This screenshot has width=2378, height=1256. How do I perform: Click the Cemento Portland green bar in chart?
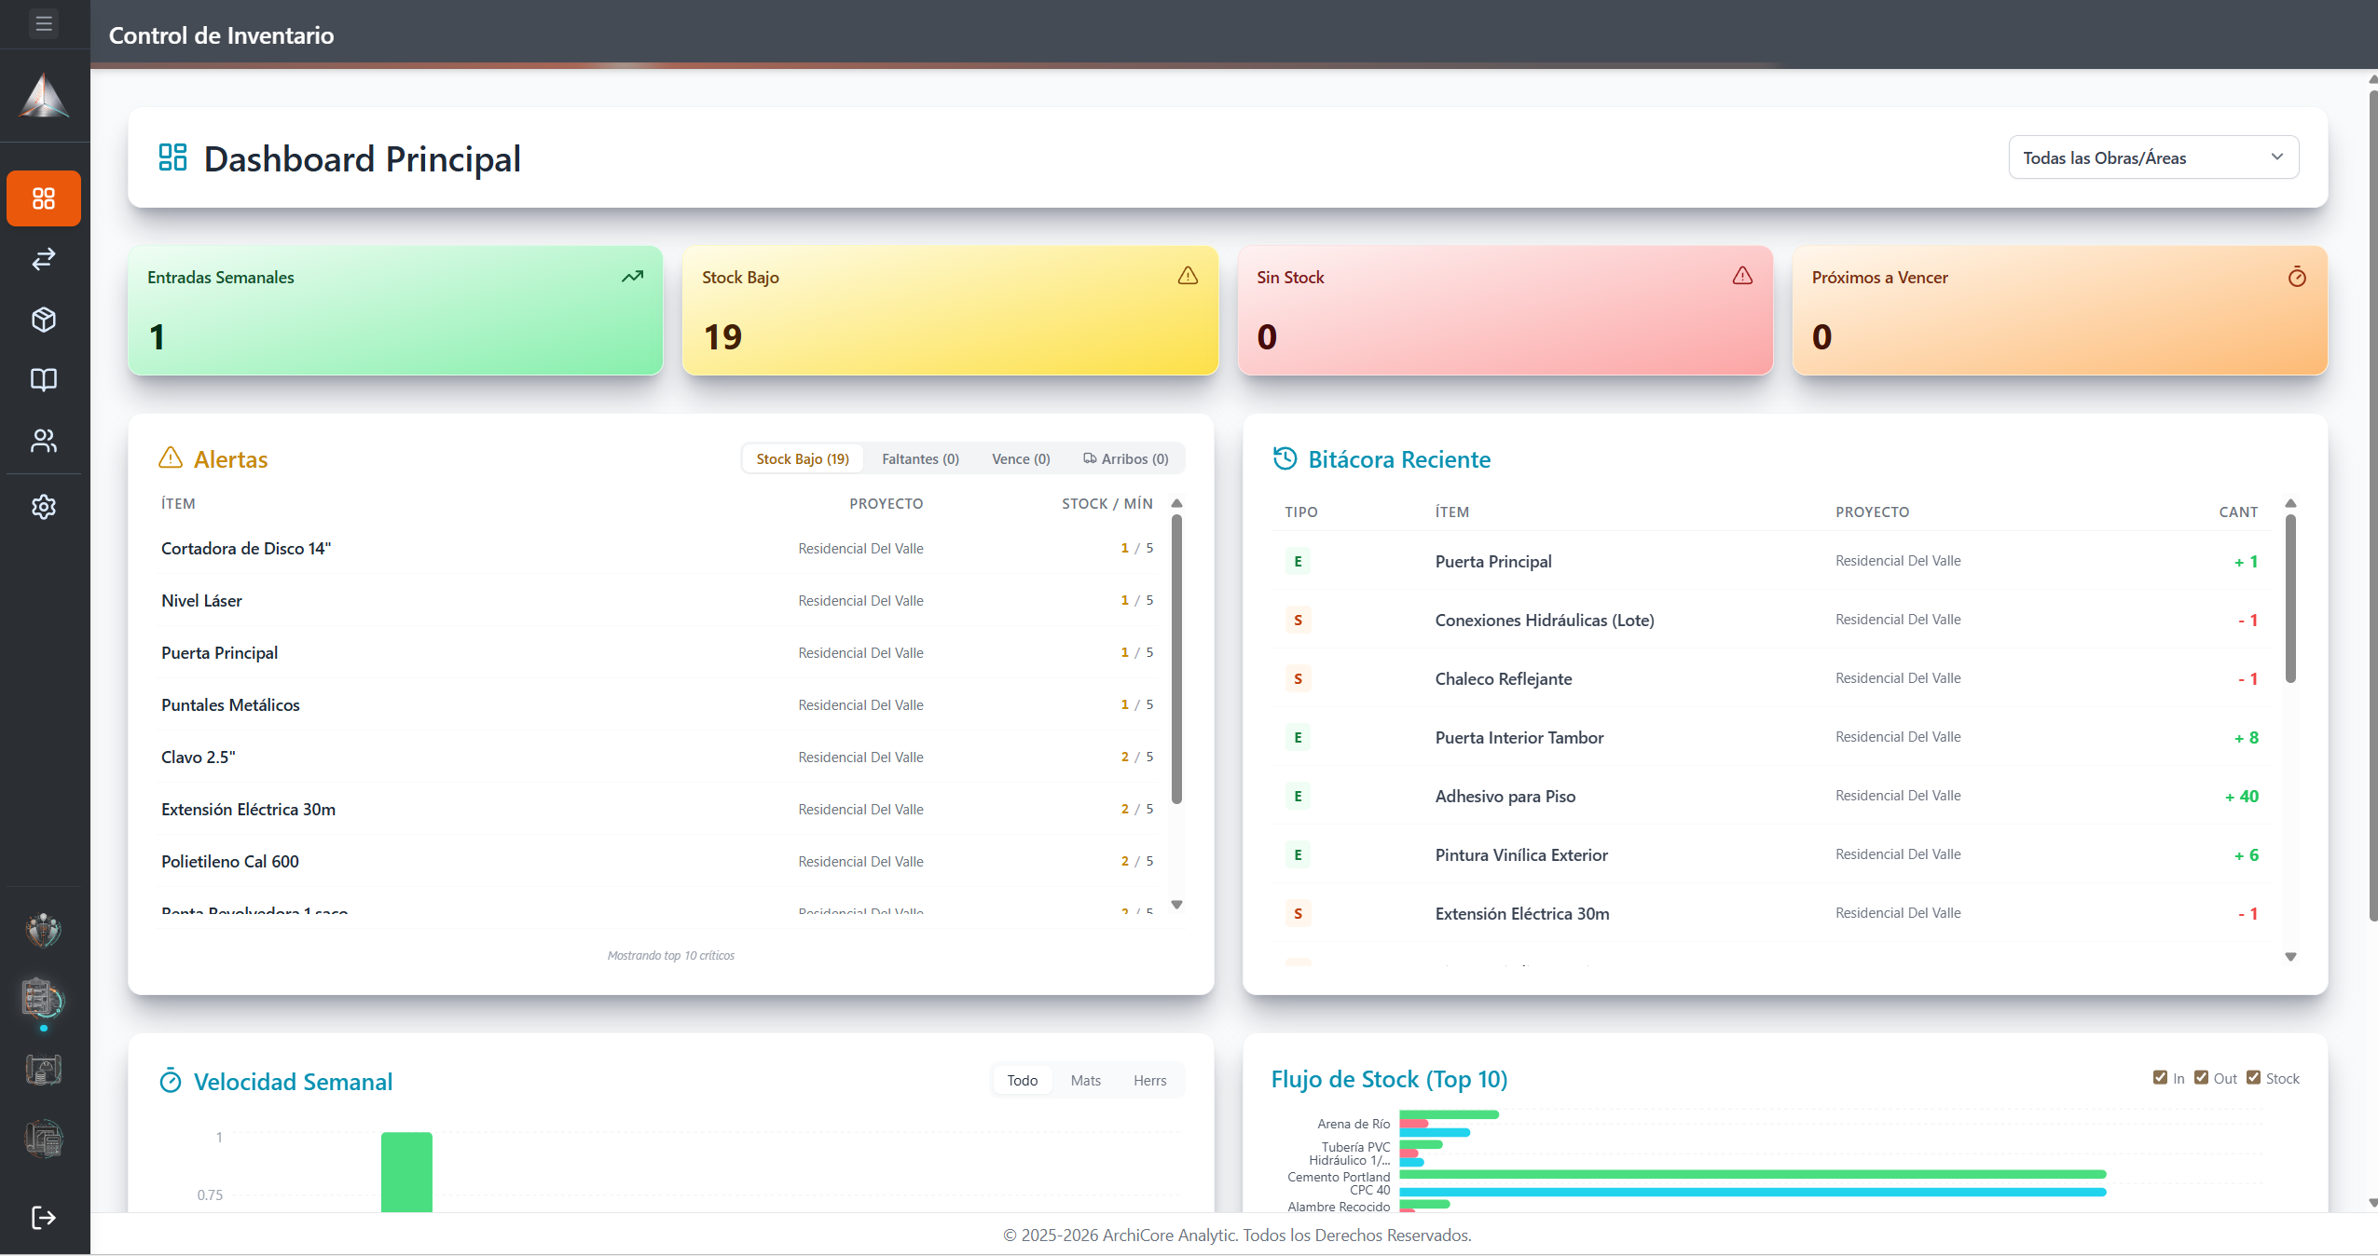click(1753, 1174)
